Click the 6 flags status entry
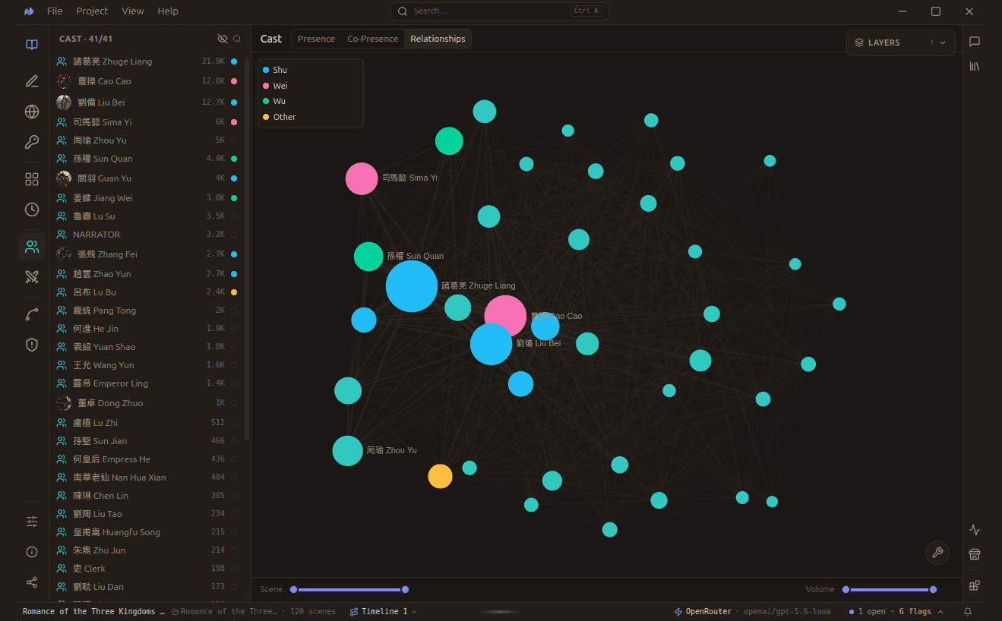 (x=915, y=612)
